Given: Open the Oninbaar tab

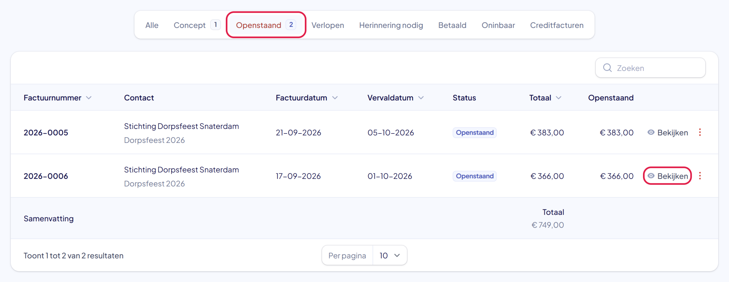Looking at the screenshot, I should click(498, 25).
